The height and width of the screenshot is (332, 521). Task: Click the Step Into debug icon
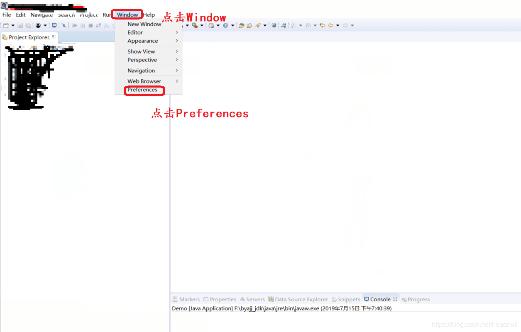coord(106,25)
